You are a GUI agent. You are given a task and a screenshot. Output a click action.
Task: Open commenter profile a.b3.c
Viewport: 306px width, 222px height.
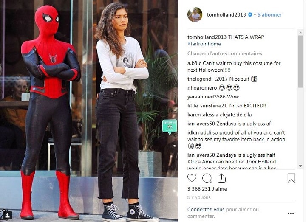coord(194,63)
